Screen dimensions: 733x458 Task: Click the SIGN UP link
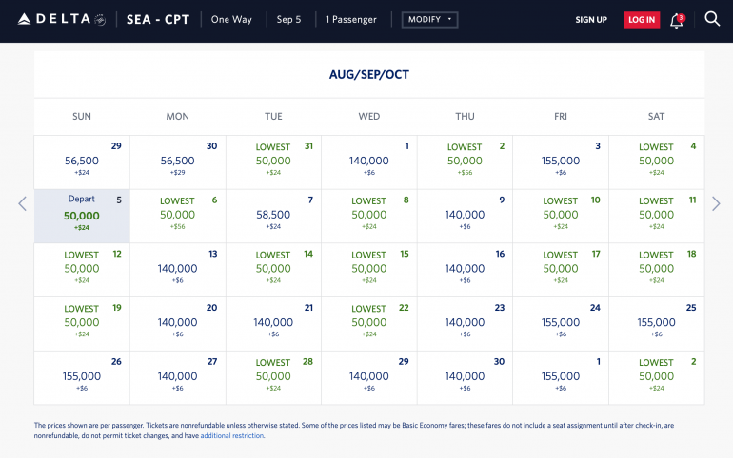click(x=591, y=20)
